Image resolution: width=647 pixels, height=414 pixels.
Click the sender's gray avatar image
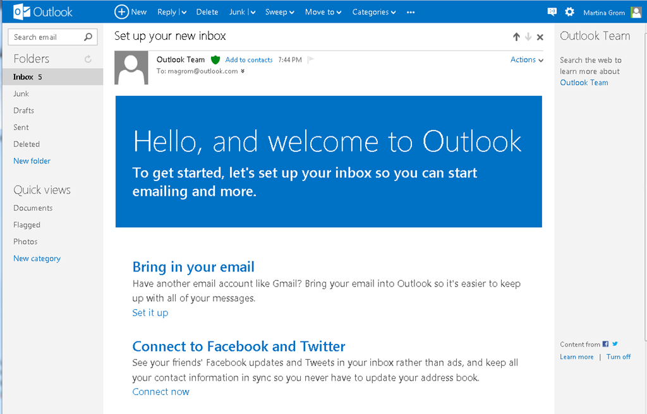click(131, 68)
